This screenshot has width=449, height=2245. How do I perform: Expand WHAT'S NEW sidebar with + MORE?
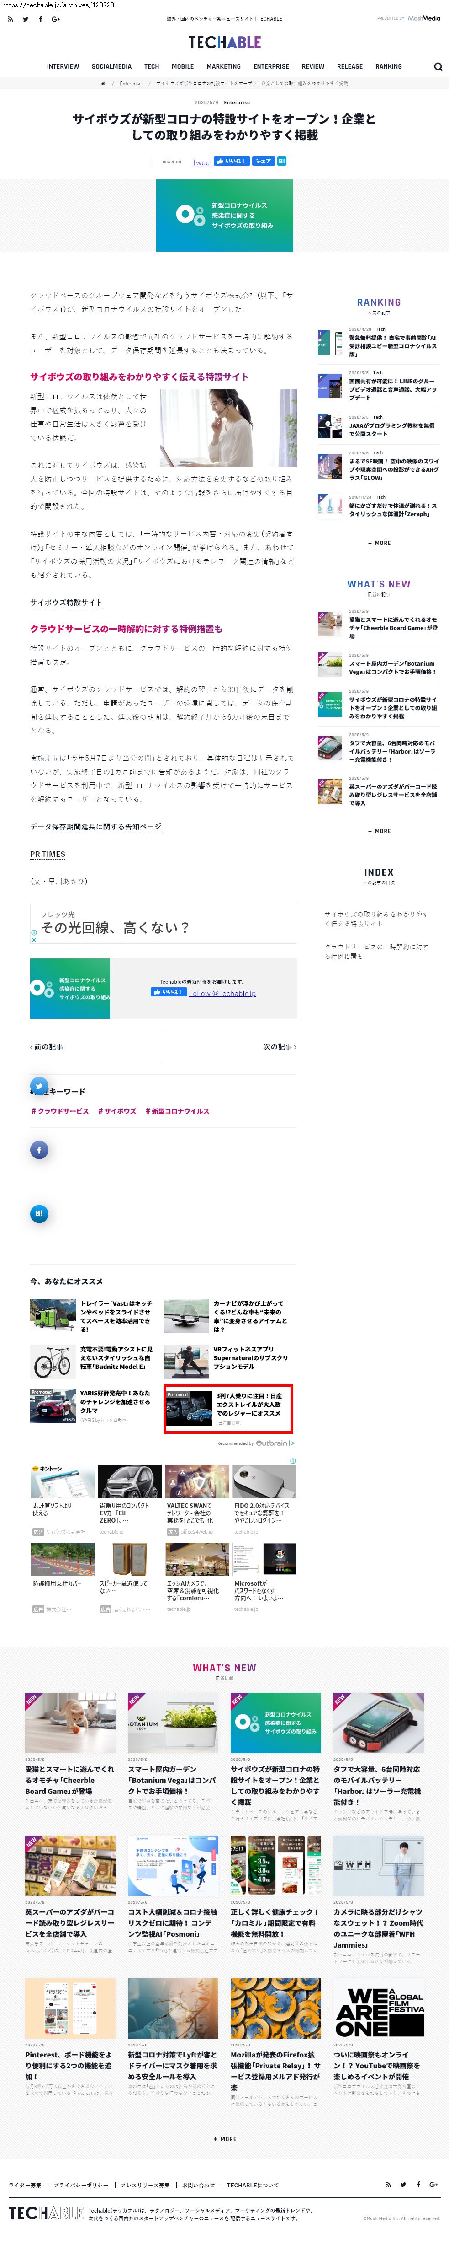coord(380,830)
